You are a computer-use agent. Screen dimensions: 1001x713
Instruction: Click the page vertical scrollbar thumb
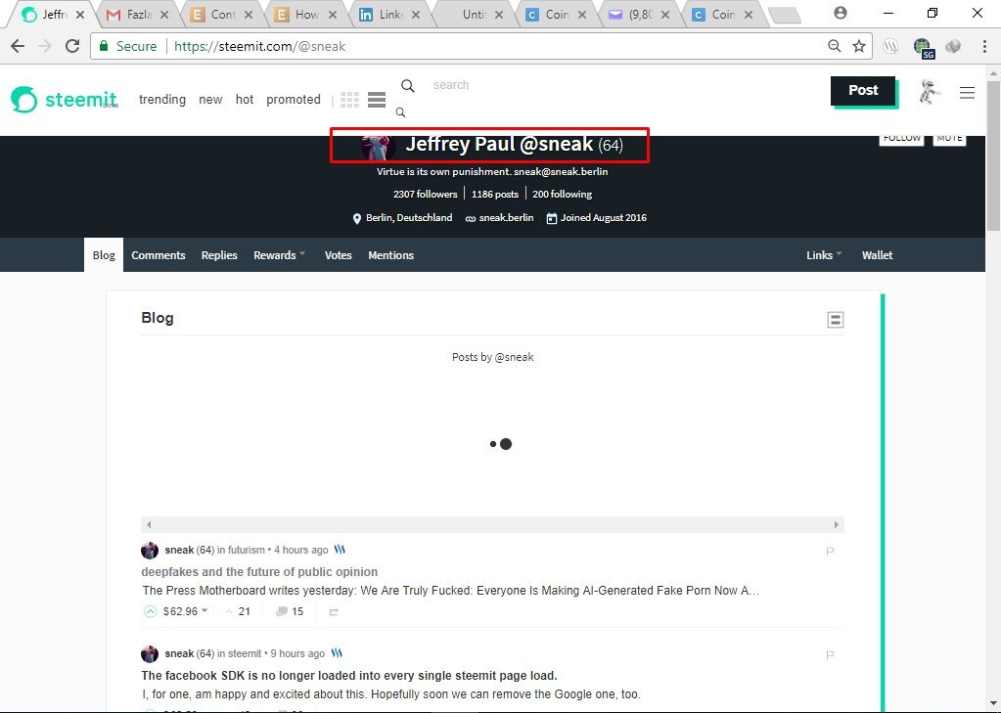coord(993,156)
